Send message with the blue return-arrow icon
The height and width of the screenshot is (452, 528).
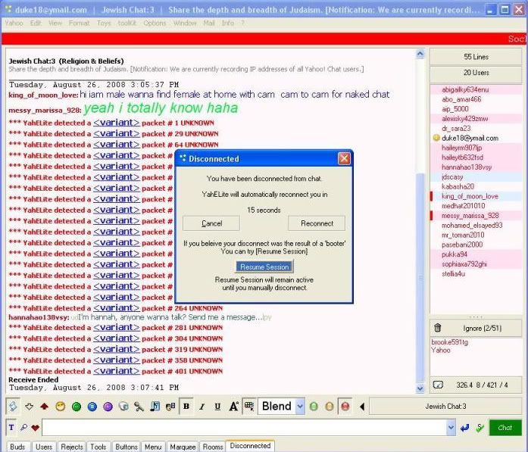[464, 428]
